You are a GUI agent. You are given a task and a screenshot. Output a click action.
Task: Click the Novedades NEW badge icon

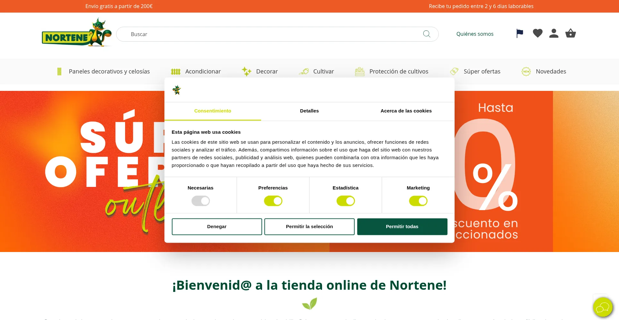pos(526,72)
